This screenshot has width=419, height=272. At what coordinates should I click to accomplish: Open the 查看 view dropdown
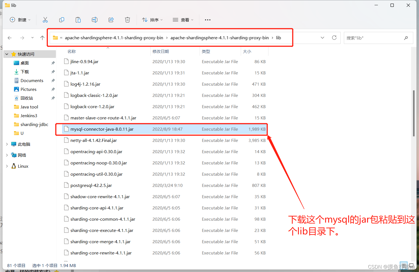point(183,20)
